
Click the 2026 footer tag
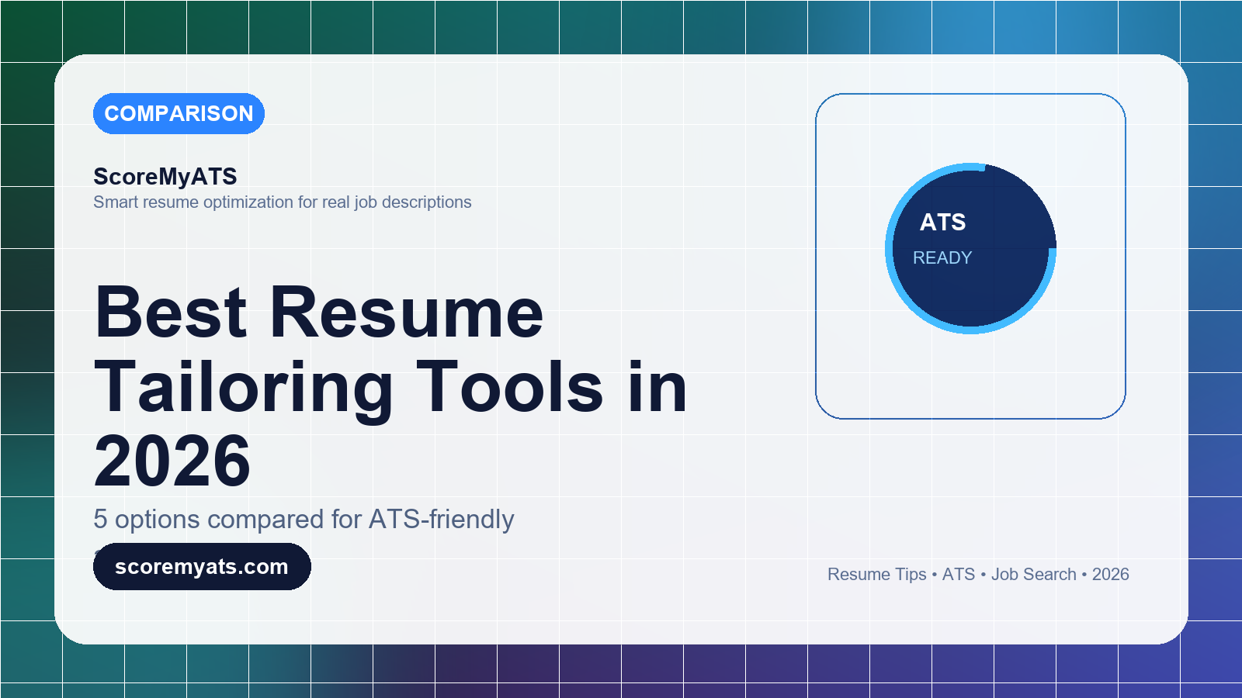pos(1111,574)
